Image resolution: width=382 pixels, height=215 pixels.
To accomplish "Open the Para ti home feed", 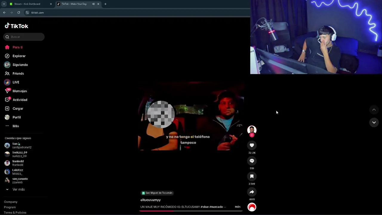I will 14,47.
